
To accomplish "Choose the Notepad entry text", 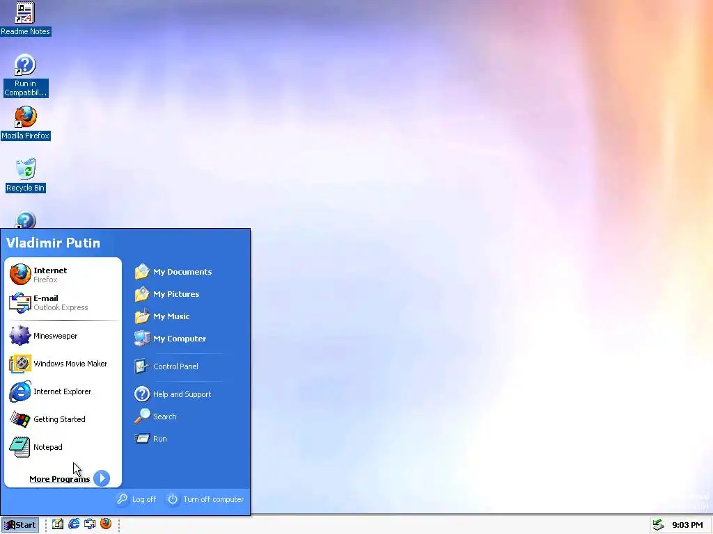I will pyautogui.click(x=48, y=447).
